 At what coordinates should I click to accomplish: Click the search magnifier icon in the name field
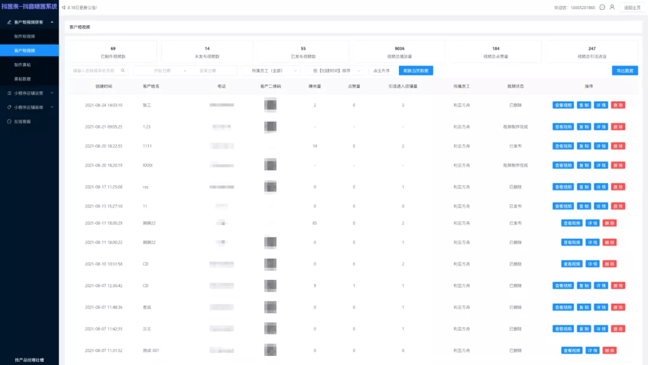coord(123,70)
